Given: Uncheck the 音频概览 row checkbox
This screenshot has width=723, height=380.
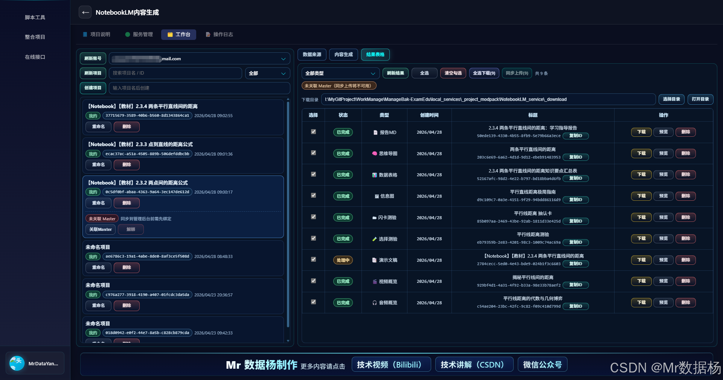Looking at the screenshot, I should [313, 302].
